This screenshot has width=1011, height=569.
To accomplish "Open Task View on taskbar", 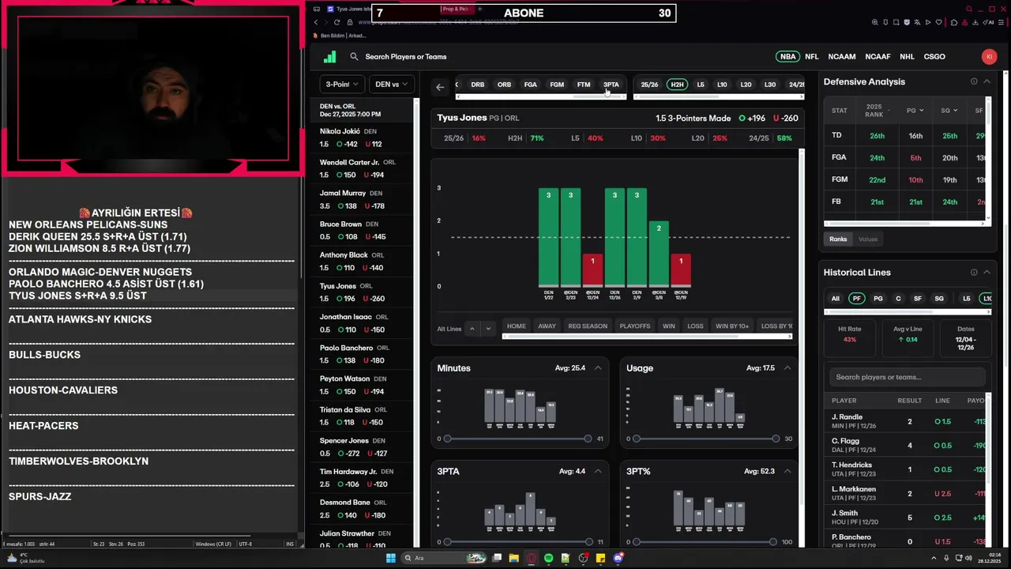I will pos(497,558).
